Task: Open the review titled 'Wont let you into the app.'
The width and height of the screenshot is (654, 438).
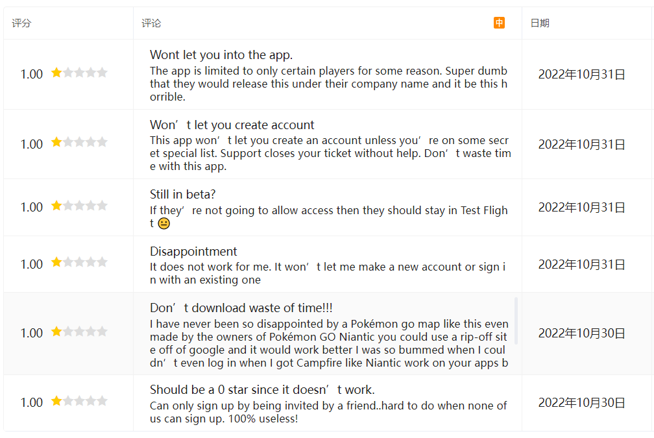Action: 221,55
